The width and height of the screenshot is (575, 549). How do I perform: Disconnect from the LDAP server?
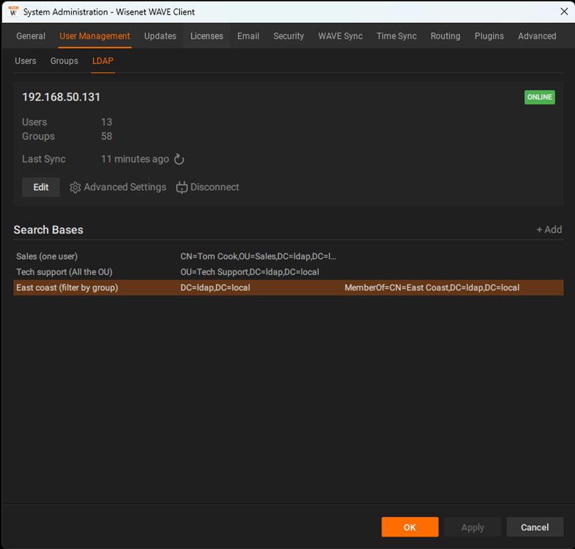coord(207,187)
